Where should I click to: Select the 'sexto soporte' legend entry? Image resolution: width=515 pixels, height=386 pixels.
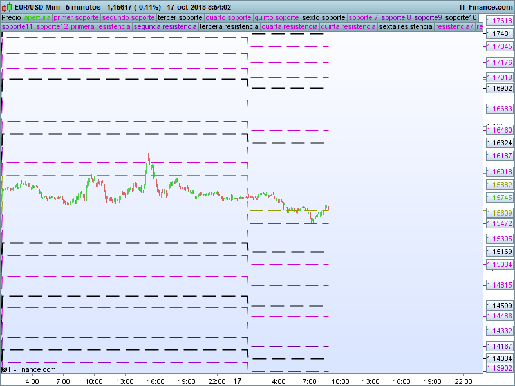(x=324, y=17)
